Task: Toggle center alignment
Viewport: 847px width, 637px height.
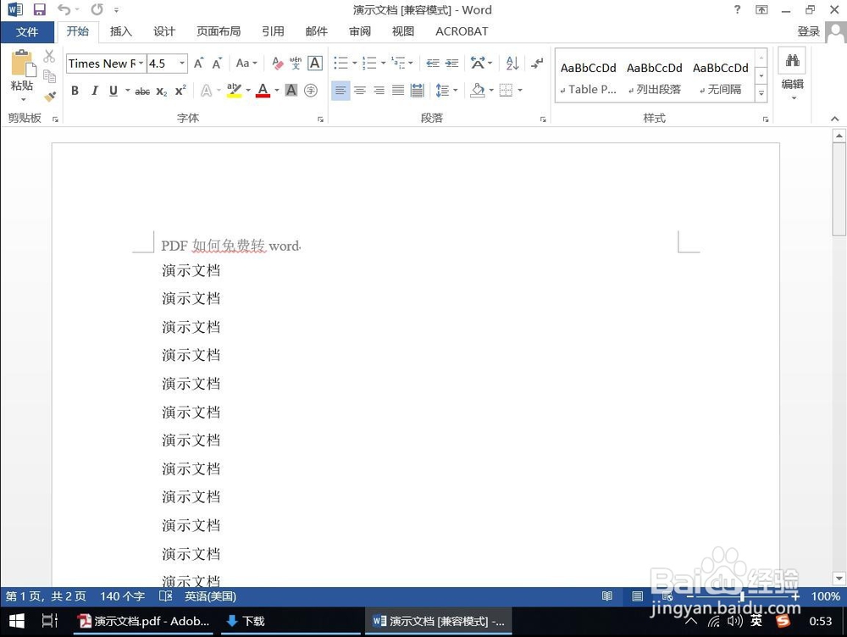Action: (x=360, y=91)
